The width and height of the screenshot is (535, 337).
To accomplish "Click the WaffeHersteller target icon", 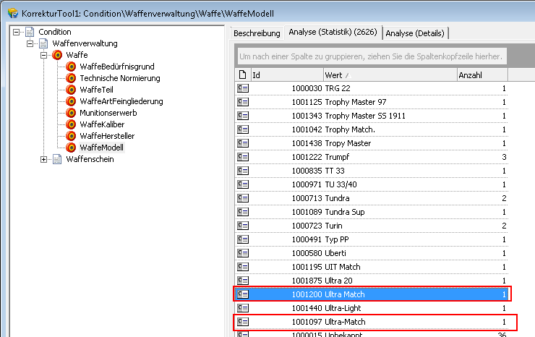I will click(71, 136).
